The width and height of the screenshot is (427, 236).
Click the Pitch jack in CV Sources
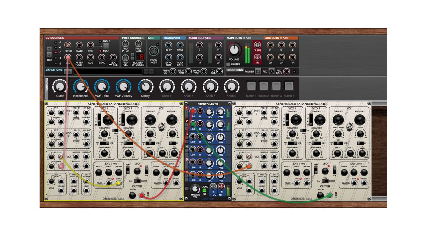click(x=68, y=45)
